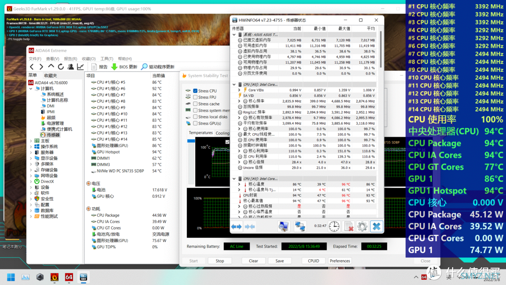Image resolution: width=506 pixels, height=285 pixels.
Task: Expand 存储设备 tree node
Action: 31,170
